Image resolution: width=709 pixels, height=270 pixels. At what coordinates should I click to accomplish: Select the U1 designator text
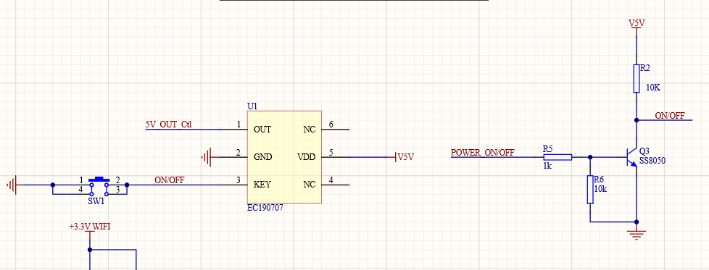click(252, 106)
